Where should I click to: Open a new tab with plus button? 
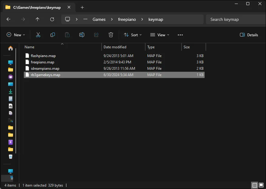pos(82,8)
